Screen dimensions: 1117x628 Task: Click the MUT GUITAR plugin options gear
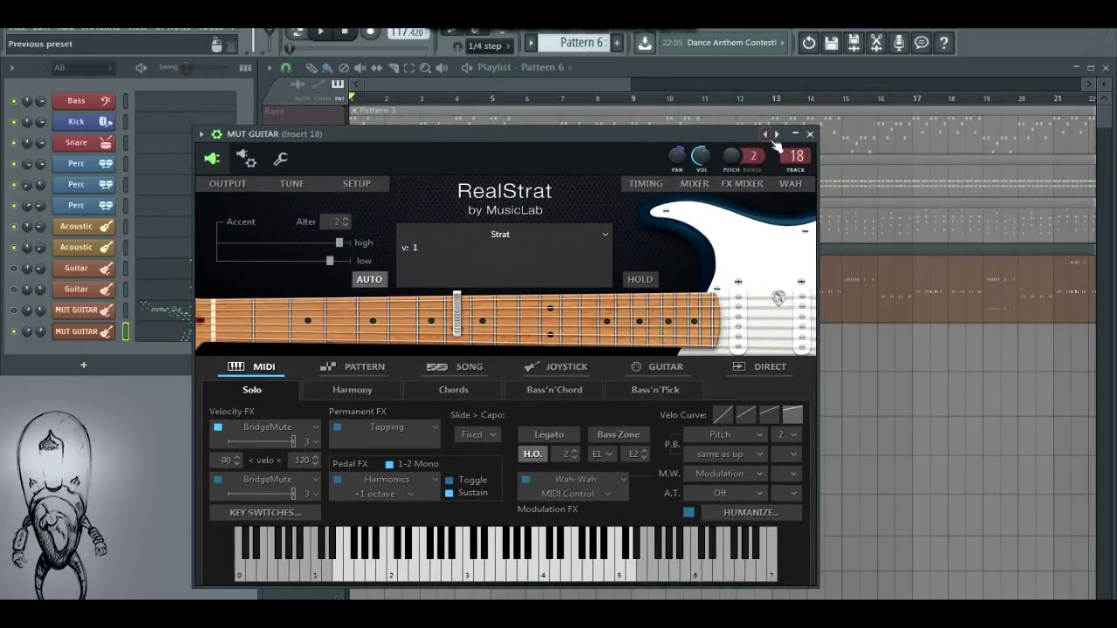(216, 134)
